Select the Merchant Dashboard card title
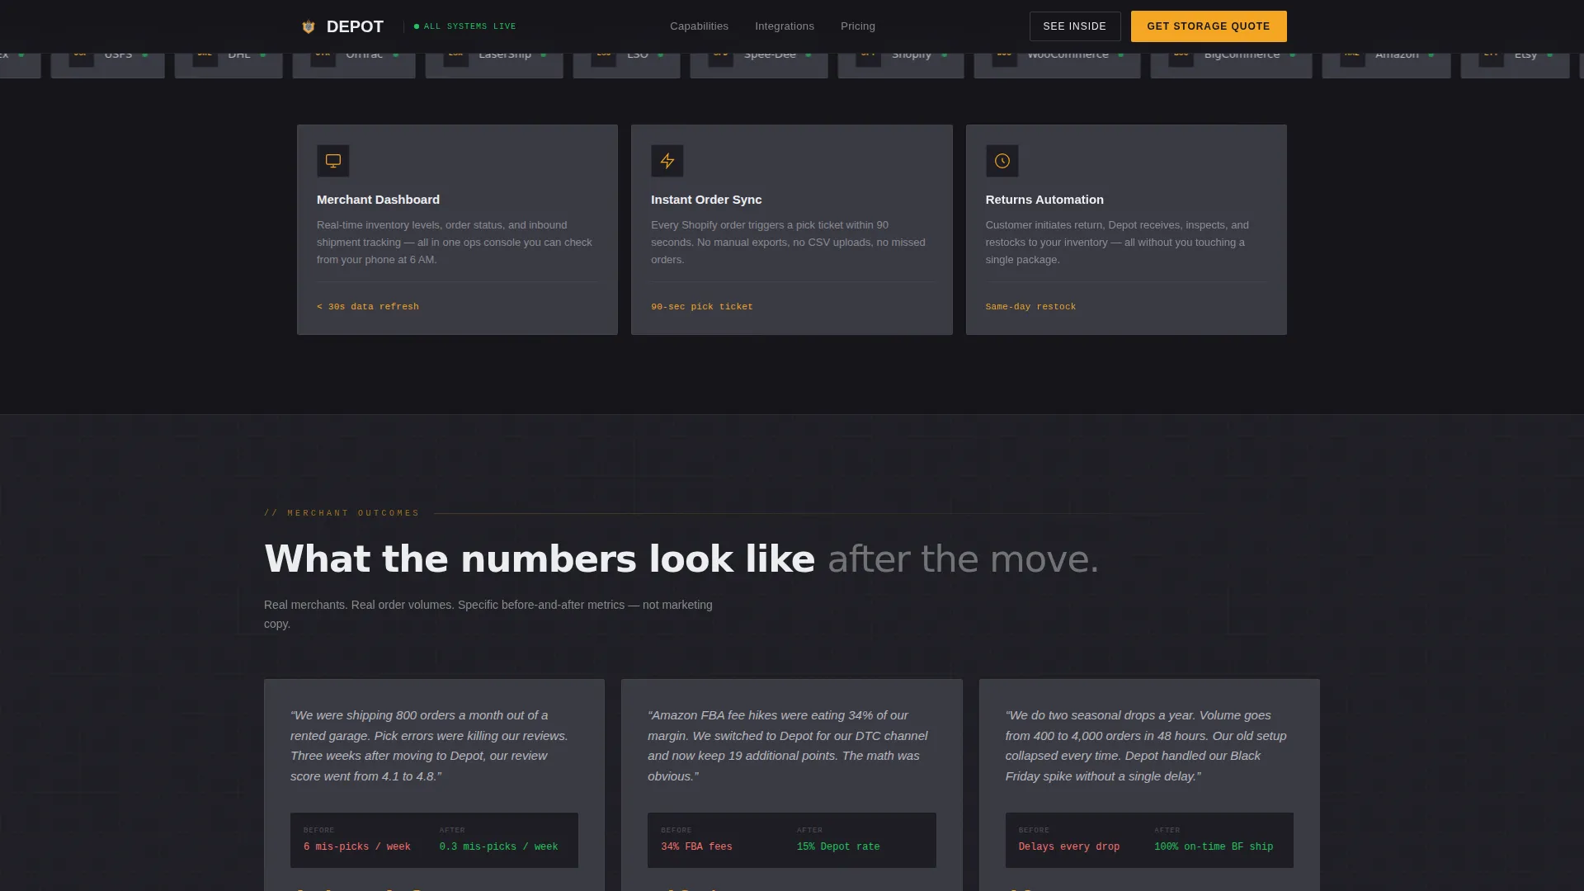The image size is (1584, 891). (x=378, y=200)
